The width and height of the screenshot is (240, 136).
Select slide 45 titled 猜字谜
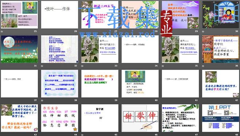click(100, 118)
